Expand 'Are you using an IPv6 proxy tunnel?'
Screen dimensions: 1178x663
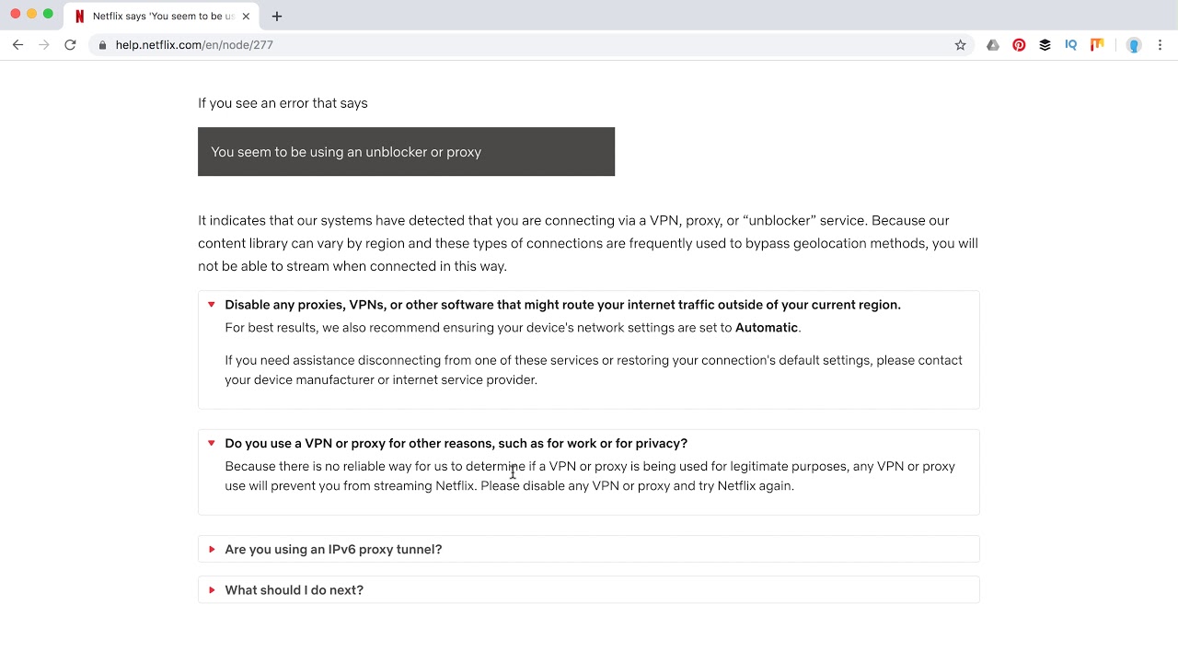333,550
